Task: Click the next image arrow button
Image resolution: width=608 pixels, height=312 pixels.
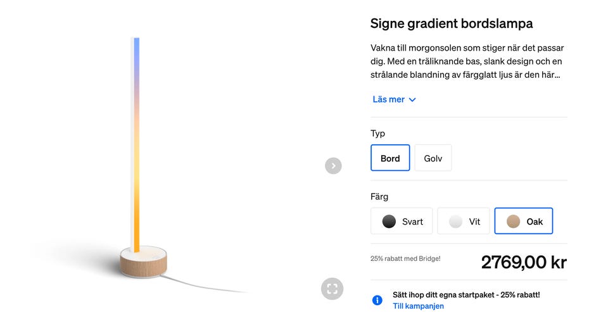Action: 333,166
